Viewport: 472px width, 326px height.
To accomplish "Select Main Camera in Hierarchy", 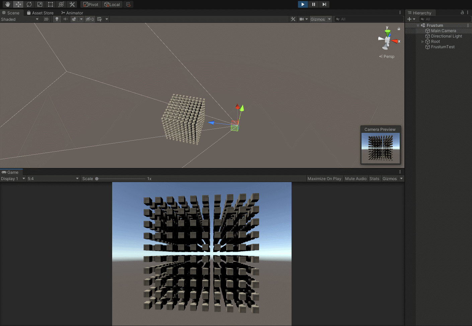I will [x=444, y=31].
